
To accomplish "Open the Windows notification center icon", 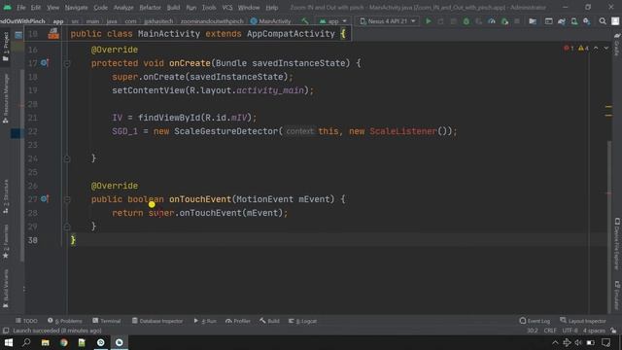I will click(x=605, y=342).
